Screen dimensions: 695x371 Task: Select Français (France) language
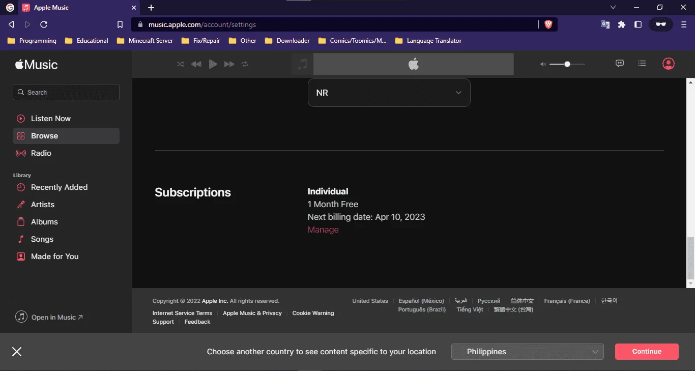(x=567, y=301)
